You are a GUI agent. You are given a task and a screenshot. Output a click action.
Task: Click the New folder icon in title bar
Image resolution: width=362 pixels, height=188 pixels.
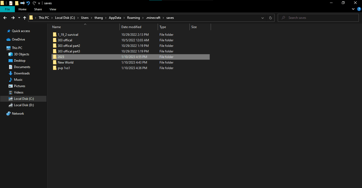tap(17, 3)
